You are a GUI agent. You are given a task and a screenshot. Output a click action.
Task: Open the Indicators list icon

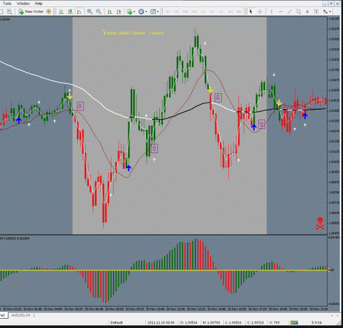coord(130,12)
